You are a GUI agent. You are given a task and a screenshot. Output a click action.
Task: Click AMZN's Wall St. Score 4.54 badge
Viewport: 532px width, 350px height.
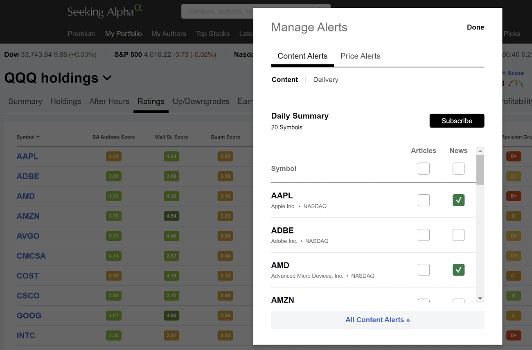pyautogui.click(x=171, y=216)
